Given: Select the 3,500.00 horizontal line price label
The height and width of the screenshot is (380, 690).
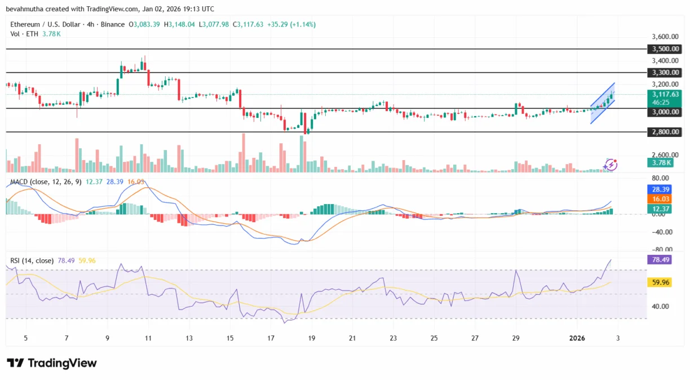Looking at the screenshot, I should 665,50.
